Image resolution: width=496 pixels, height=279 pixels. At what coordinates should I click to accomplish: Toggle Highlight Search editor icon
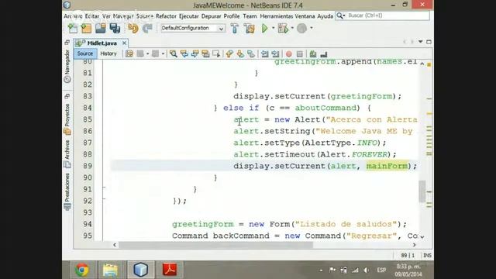(x=205, y=53)
